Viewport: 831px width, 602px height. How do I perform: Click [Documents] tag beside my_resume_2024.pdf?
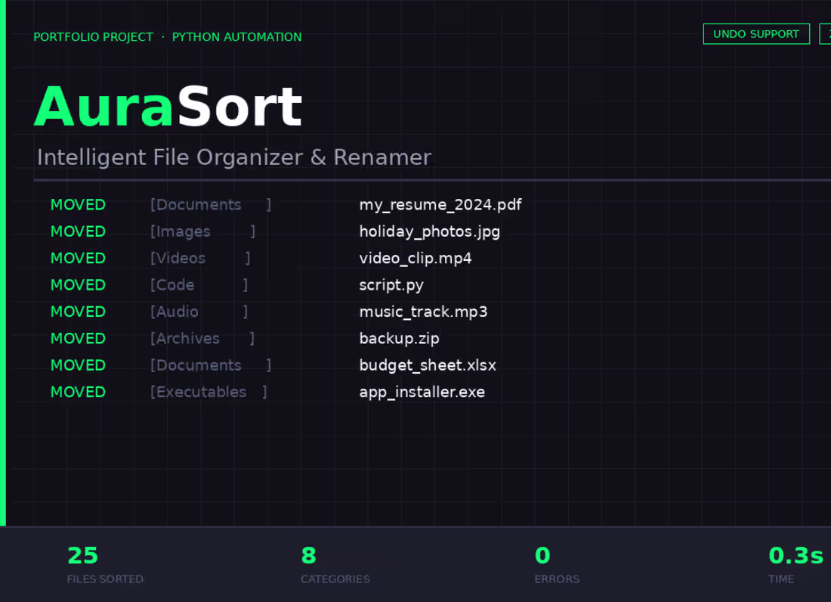coord(211,205)
